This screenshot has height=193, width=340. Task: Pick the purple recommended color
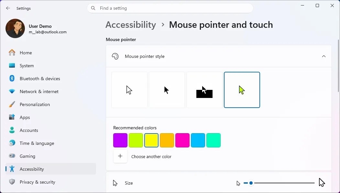click(120, 140)
